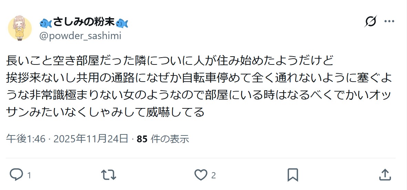Click the fish emoji before the name
The width and height of the screenshot is (407, 190).
(46, 23)
